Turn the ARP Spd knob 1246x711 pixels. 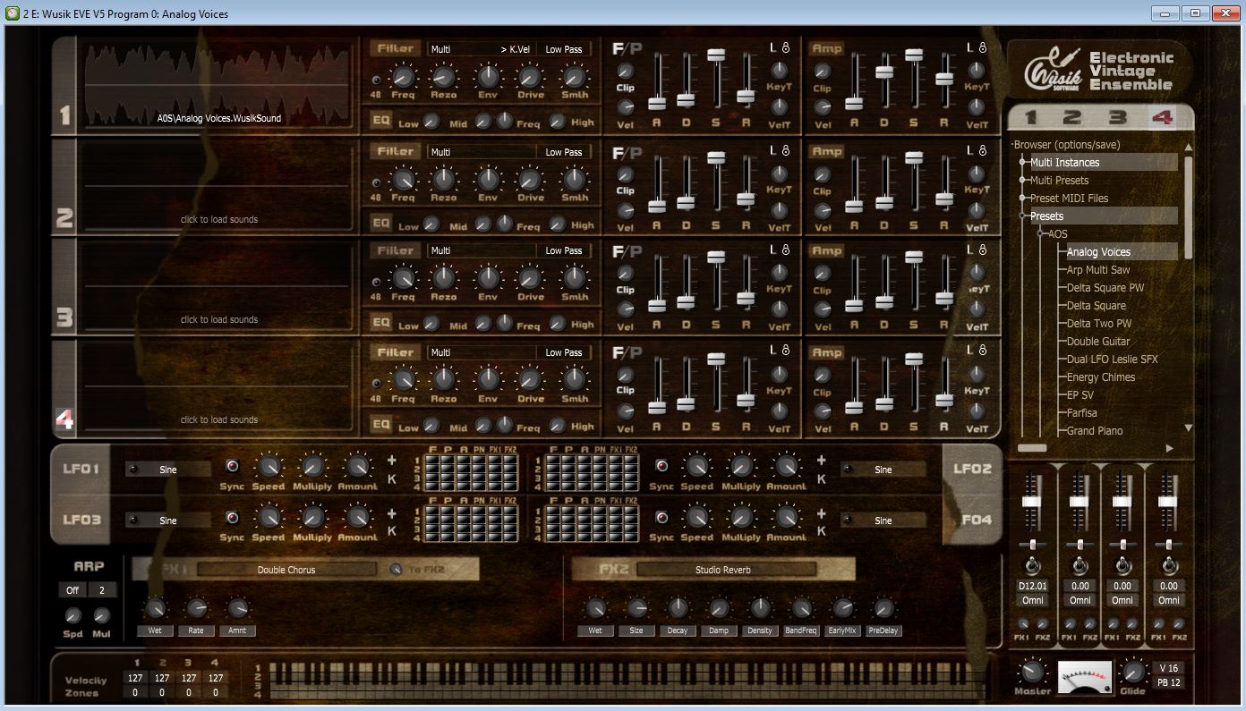click(x=73, y=615)
